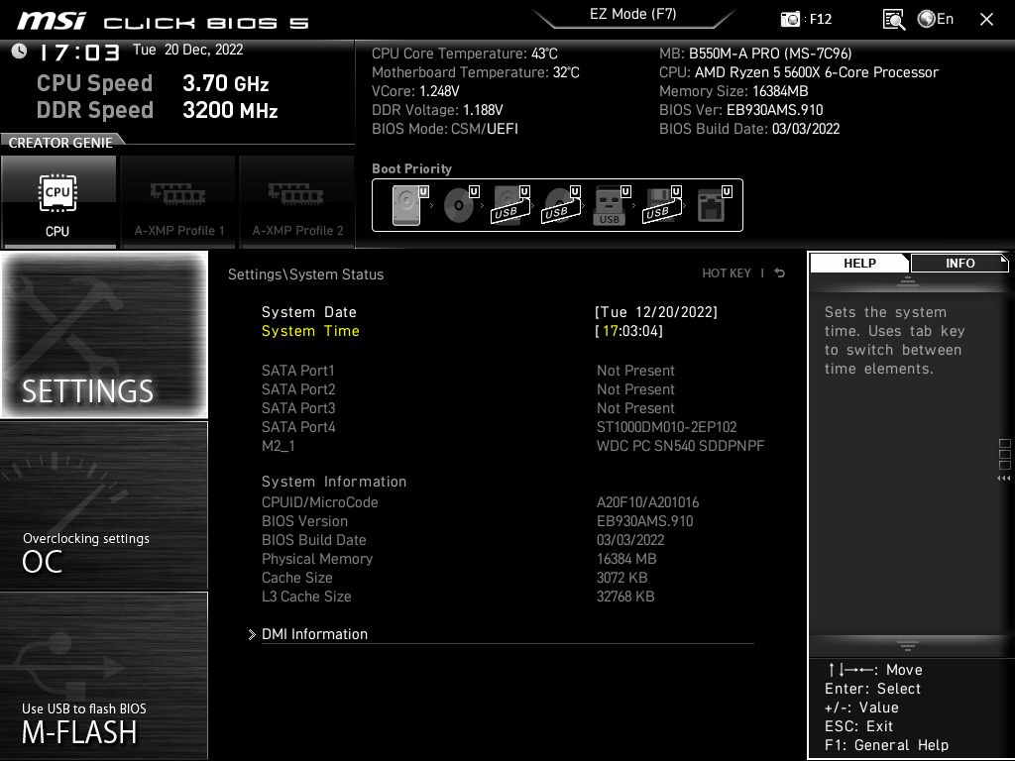The height and width of the screenshot is (761, 1015).
Task: Click the network boot device icon
Action: [713, 205]
